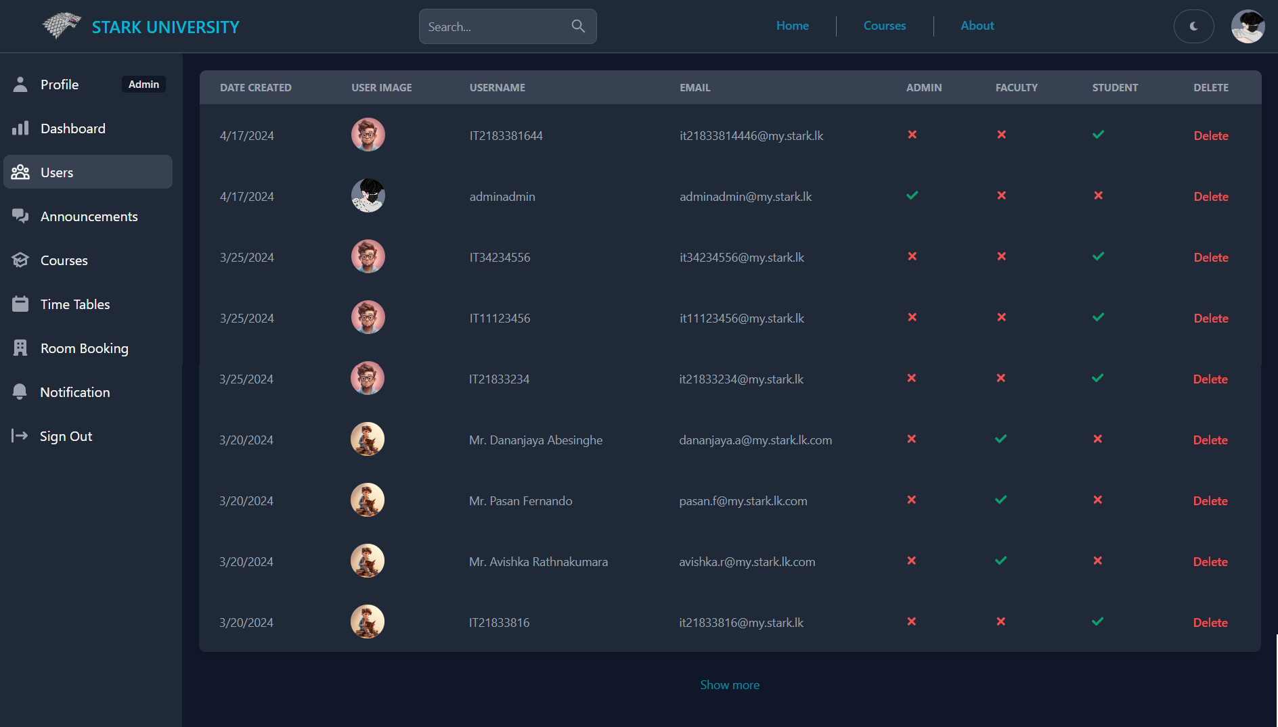Toggle admin status for adminadmin user
The width and height of the screenshot is (1278, 727).
coord(912,195)
